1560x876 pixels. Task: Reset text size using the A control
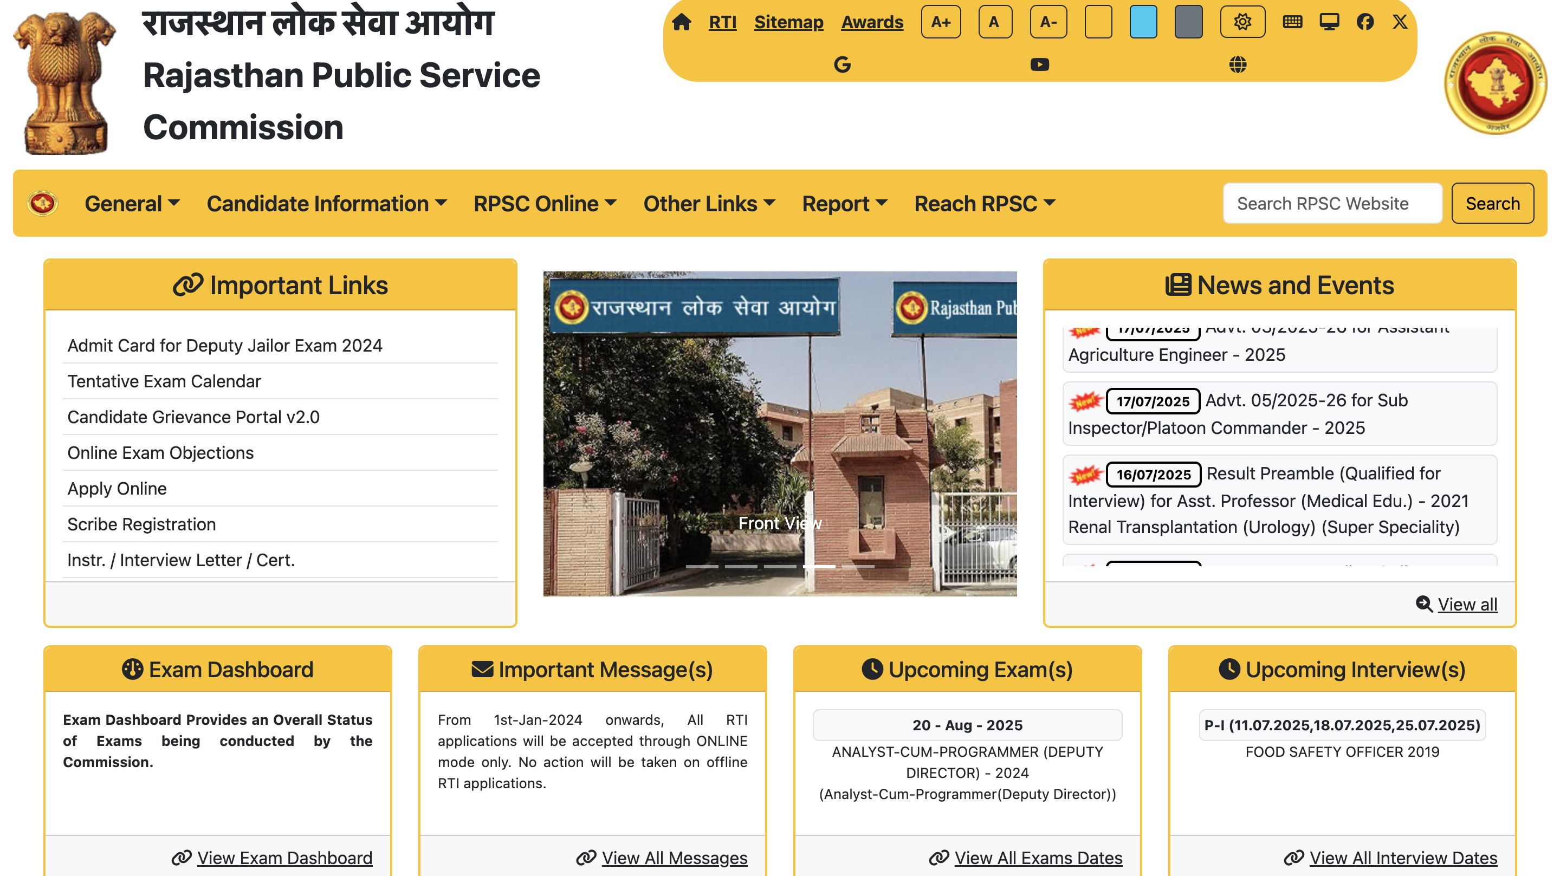tap(995, 22)
